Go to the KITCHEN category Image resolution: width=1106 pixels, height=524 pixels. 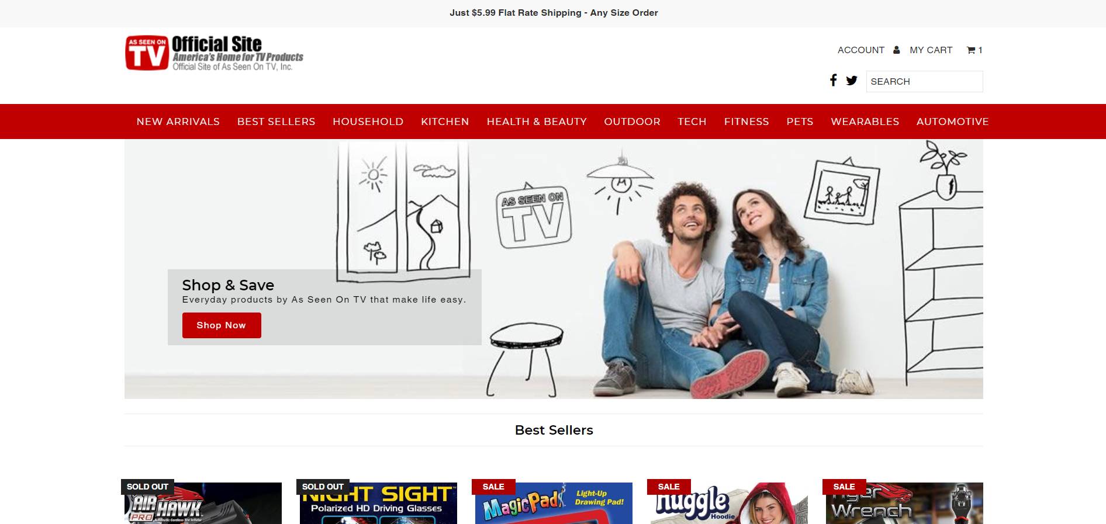click(445, 122)
